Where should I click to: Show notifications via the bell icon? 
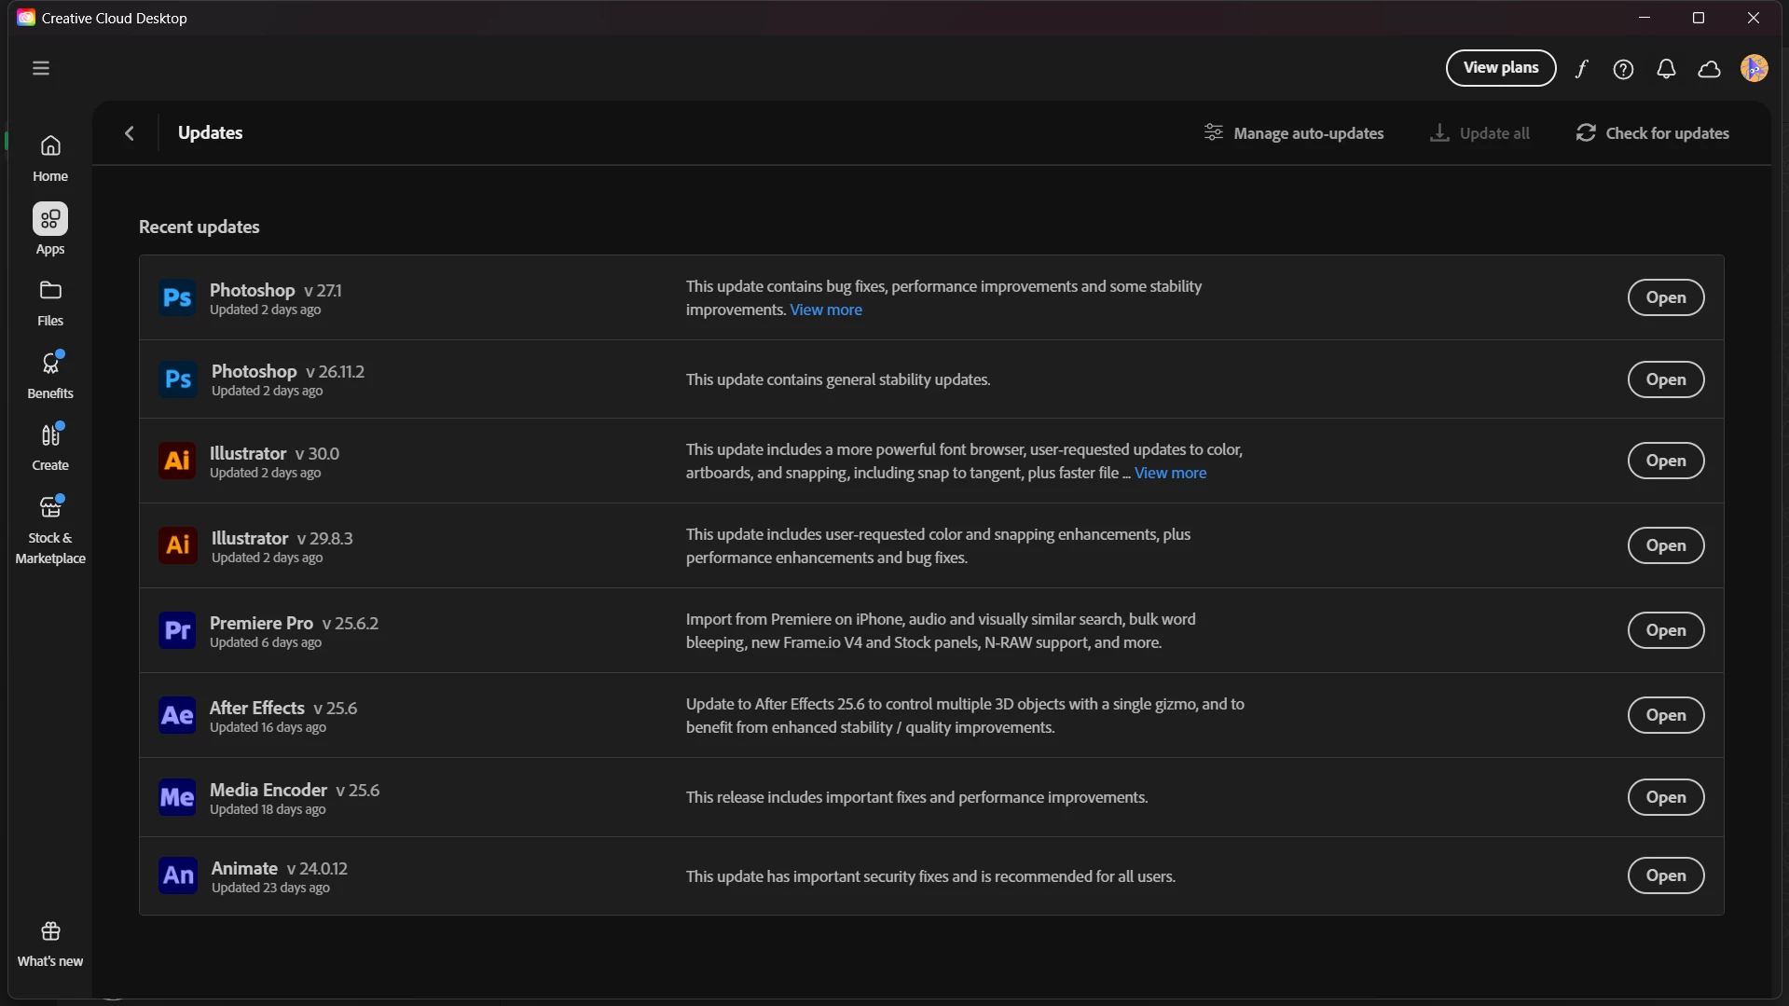click(1666, 69)
